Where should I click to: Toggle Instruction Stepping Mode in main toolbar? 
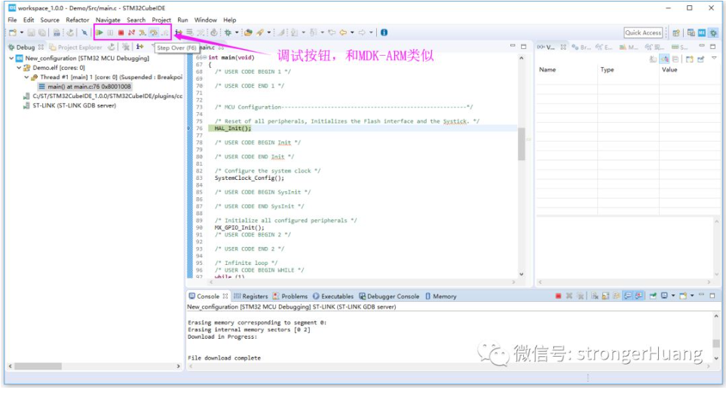(178, 32)
